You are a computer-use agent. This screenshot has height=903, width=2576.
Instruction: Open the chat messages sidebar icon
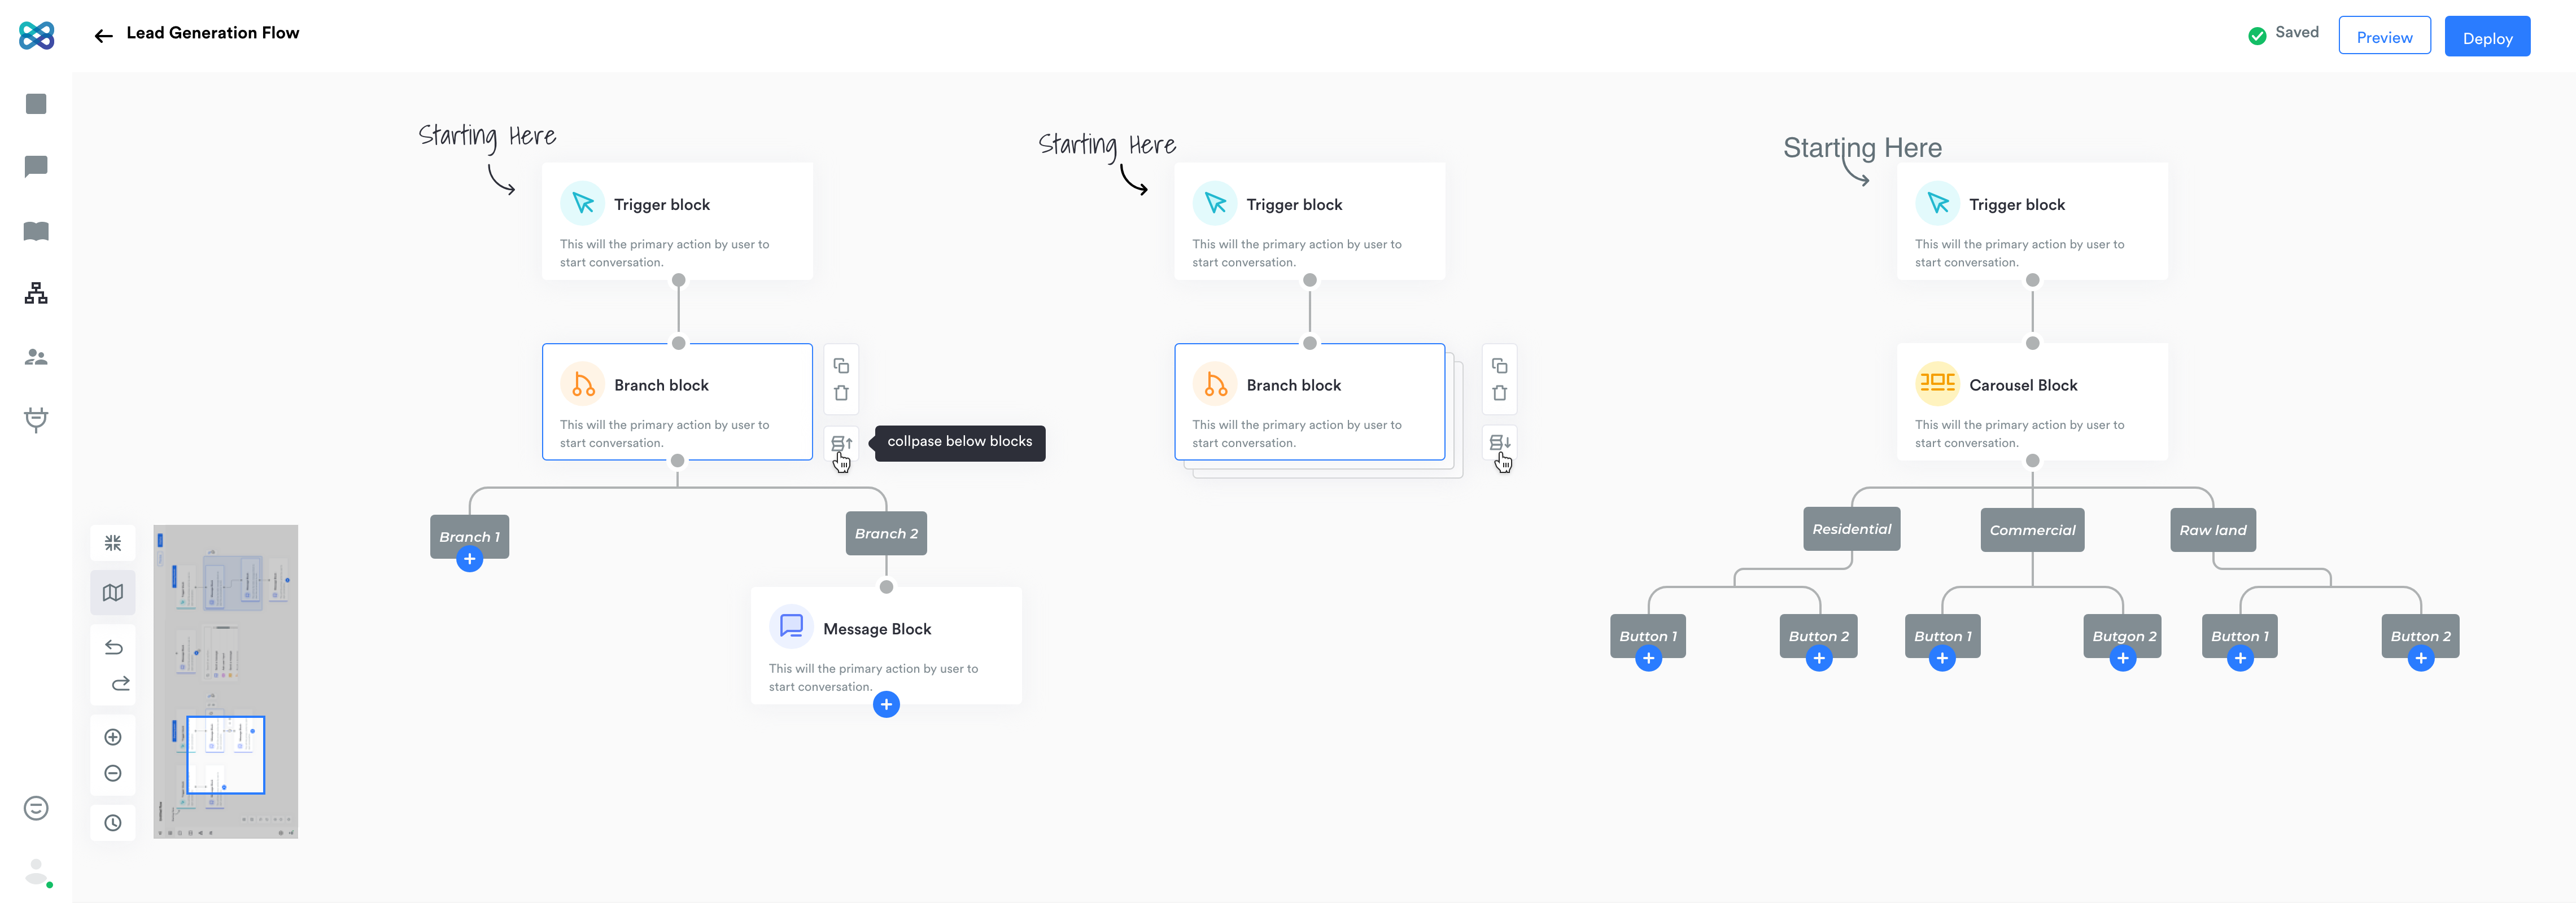click(36, 166)
